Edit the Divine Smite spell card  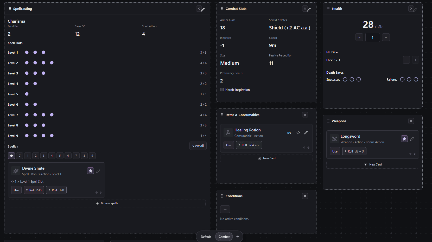[x=98, y=171]
